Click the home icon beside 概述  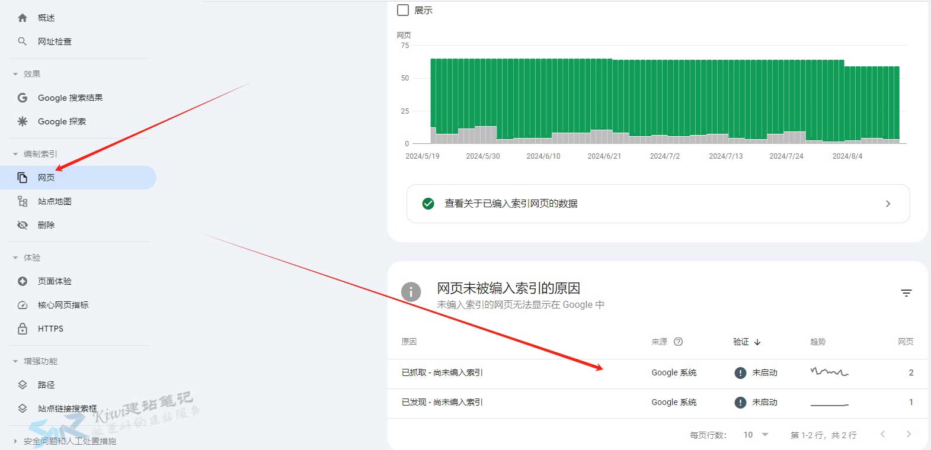point(23,18)
